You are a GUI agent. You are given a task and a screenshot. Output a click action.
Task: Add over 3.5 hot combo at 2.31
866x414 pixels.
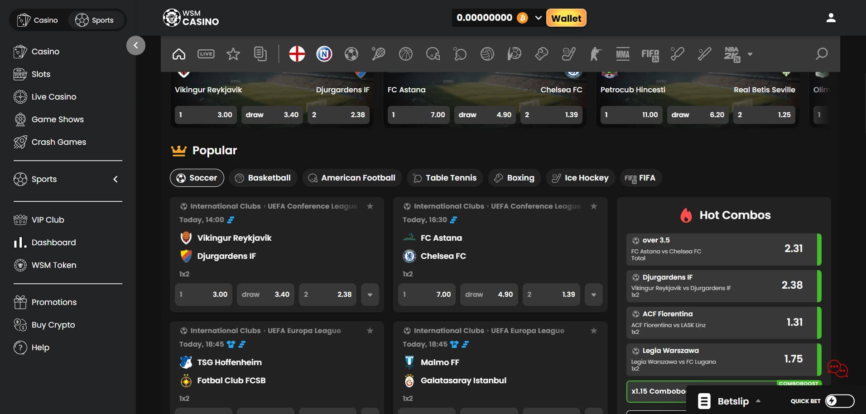pyautogui.click(x=724, y=249)
